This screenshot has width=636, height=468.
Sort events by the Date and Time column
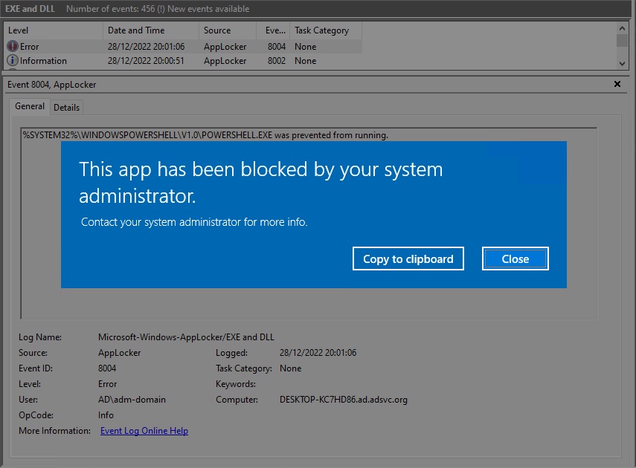[134, 30]
